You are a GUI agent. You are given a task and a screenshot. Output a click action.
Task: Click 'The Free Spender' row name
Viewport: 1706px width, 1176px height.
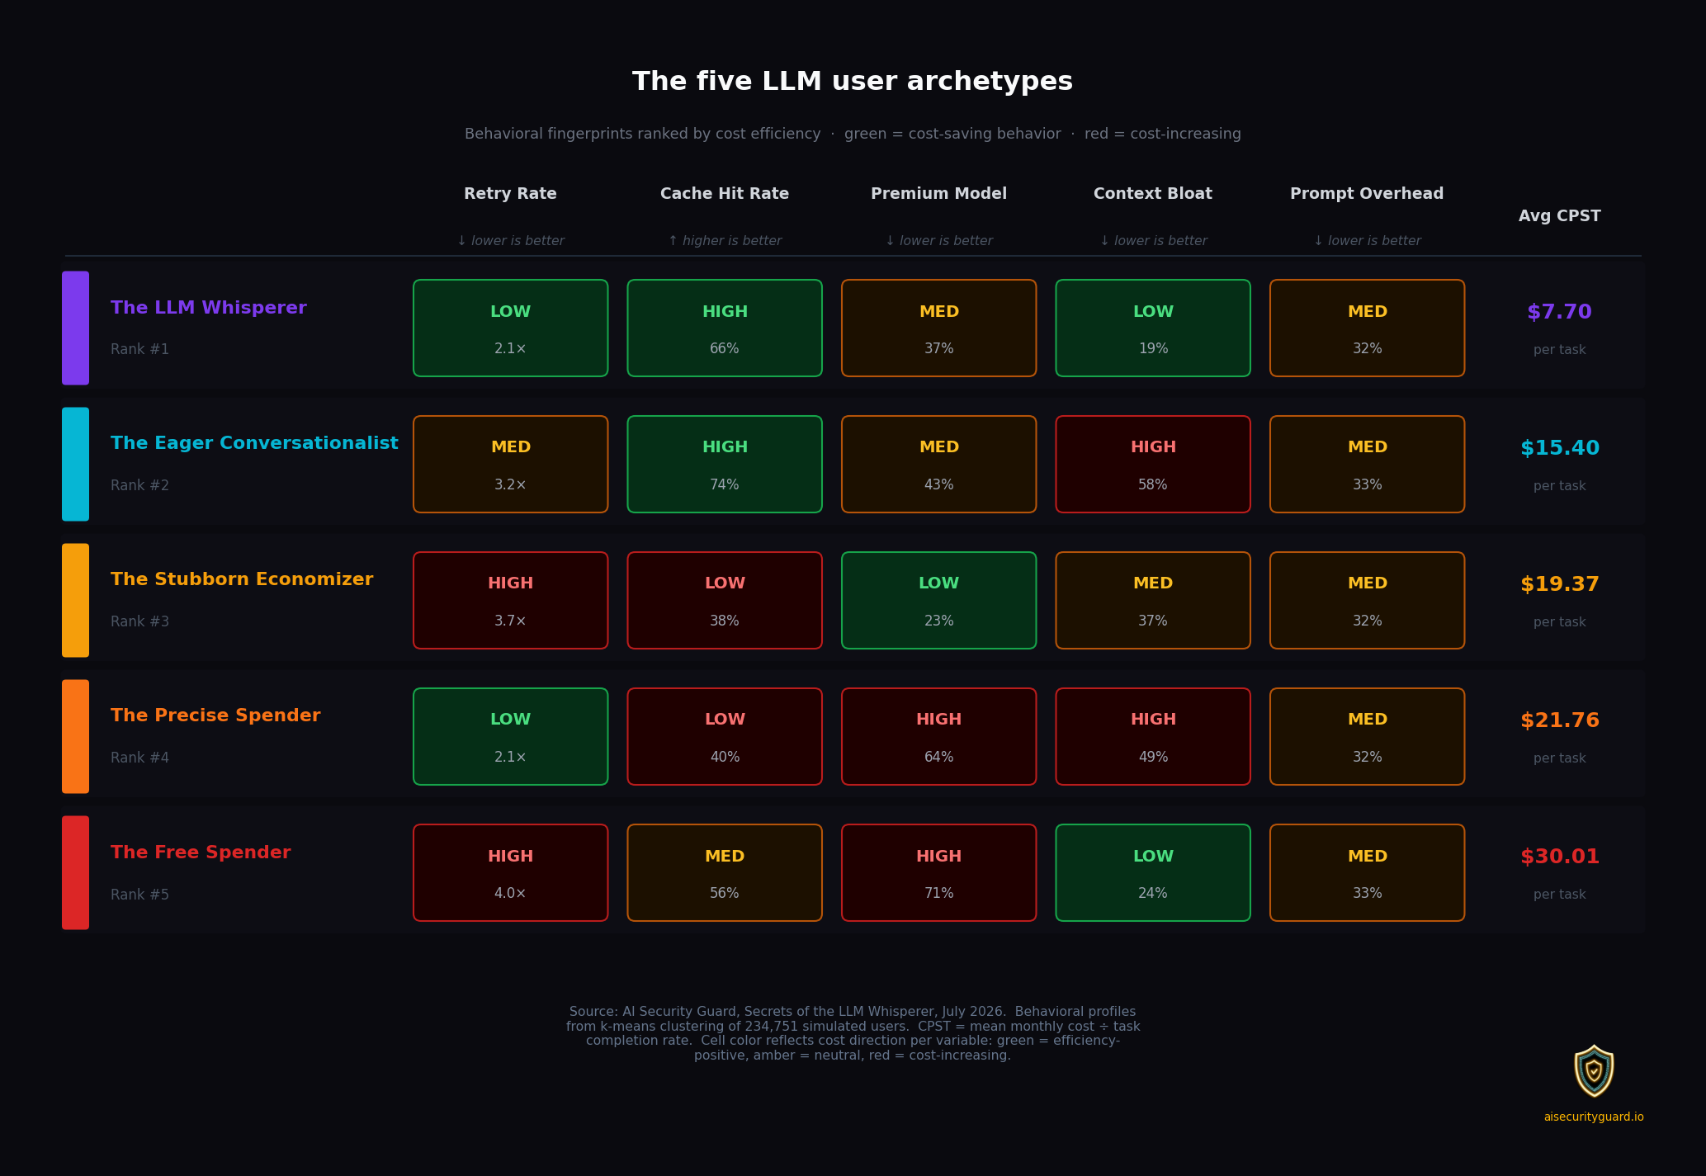tap(201, 852)
